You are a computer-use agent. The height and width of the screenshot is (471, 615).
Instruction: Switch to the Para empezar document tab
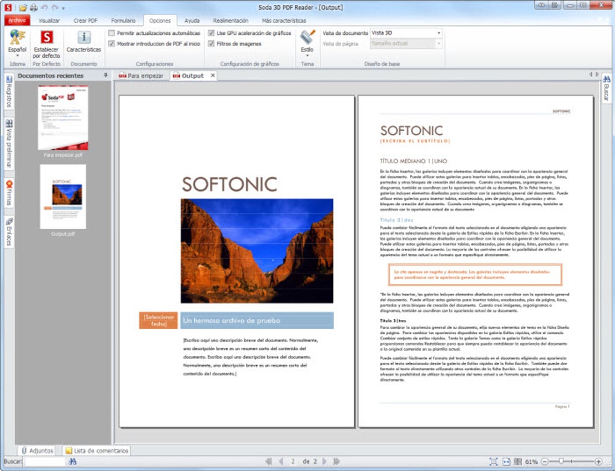point(141,76)
